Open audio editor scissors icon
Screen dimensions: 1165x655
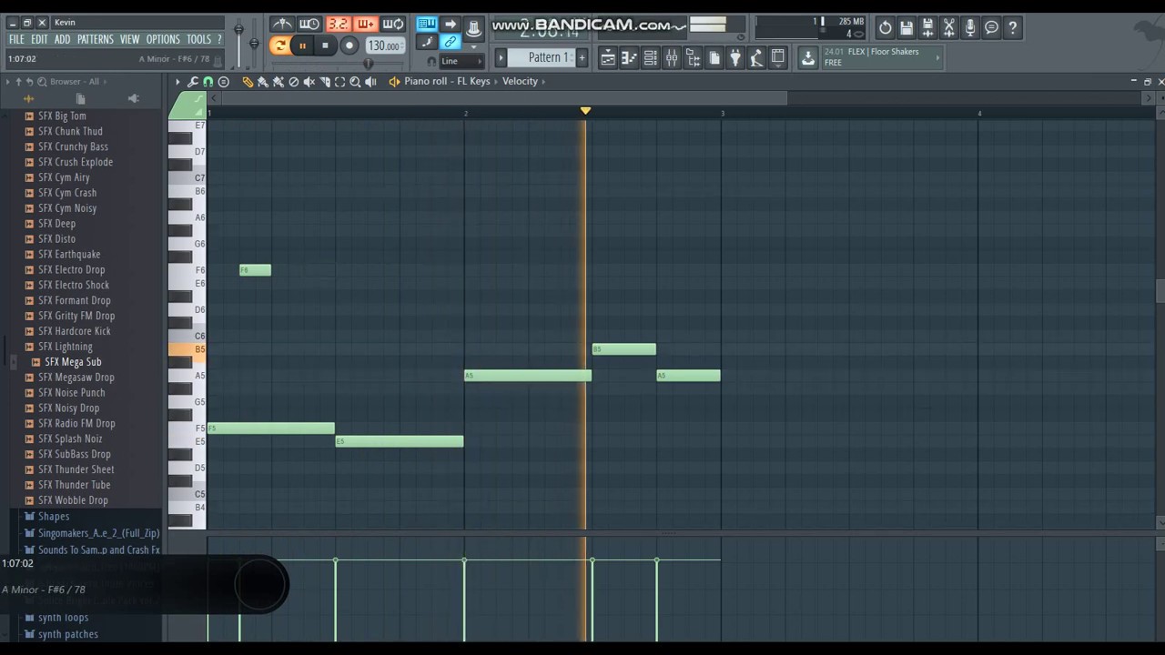tap(948, 27)
